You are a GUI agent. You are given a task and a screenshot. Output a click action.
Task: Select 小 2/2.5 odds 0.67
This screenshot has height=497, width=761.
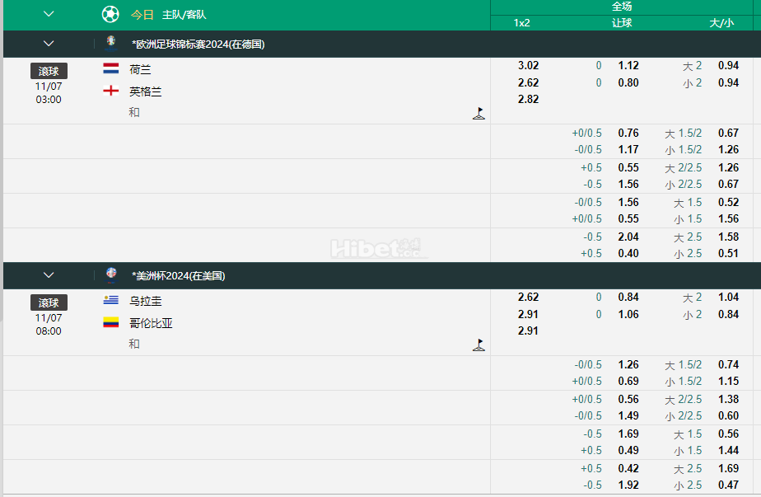[729, 184]
